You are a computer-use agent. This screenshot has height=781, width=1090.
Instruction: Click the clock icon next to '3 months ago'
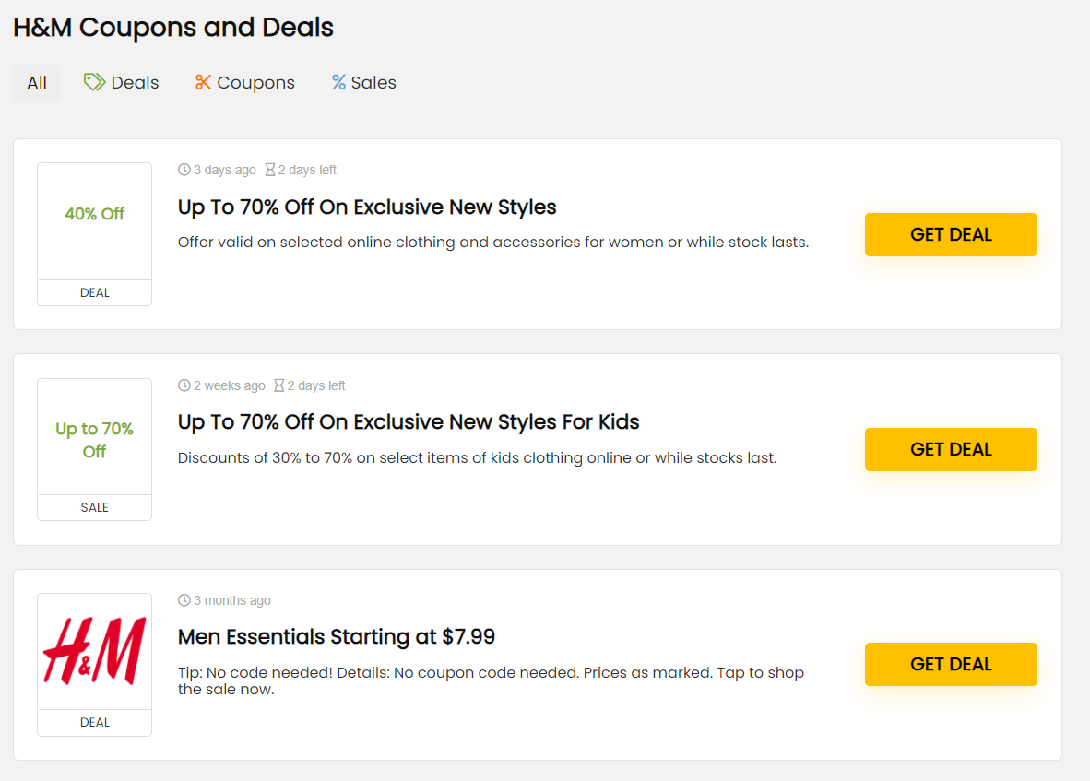(x=184, y=600)
